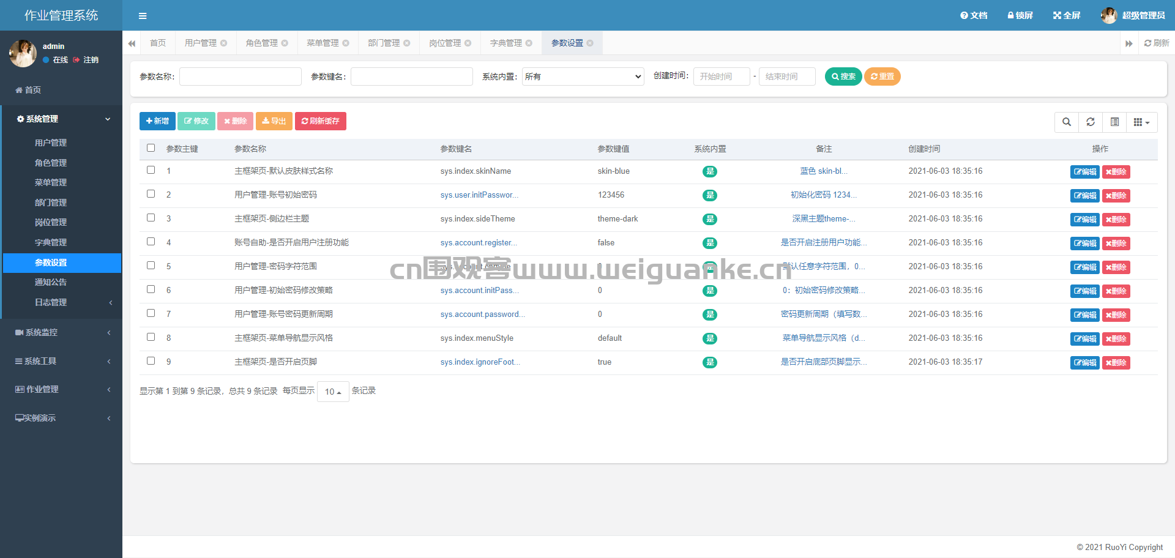Click the admin profile avatar in sidebar
This screenshot has height=558, width=1175.
tap(23, 53)
